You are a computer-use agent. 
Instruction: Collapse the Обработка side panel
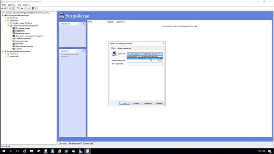(83, 24)
